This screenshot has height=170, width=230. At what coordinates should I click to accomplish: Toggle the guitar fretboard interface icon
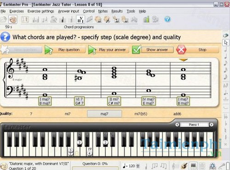[184, 166]
